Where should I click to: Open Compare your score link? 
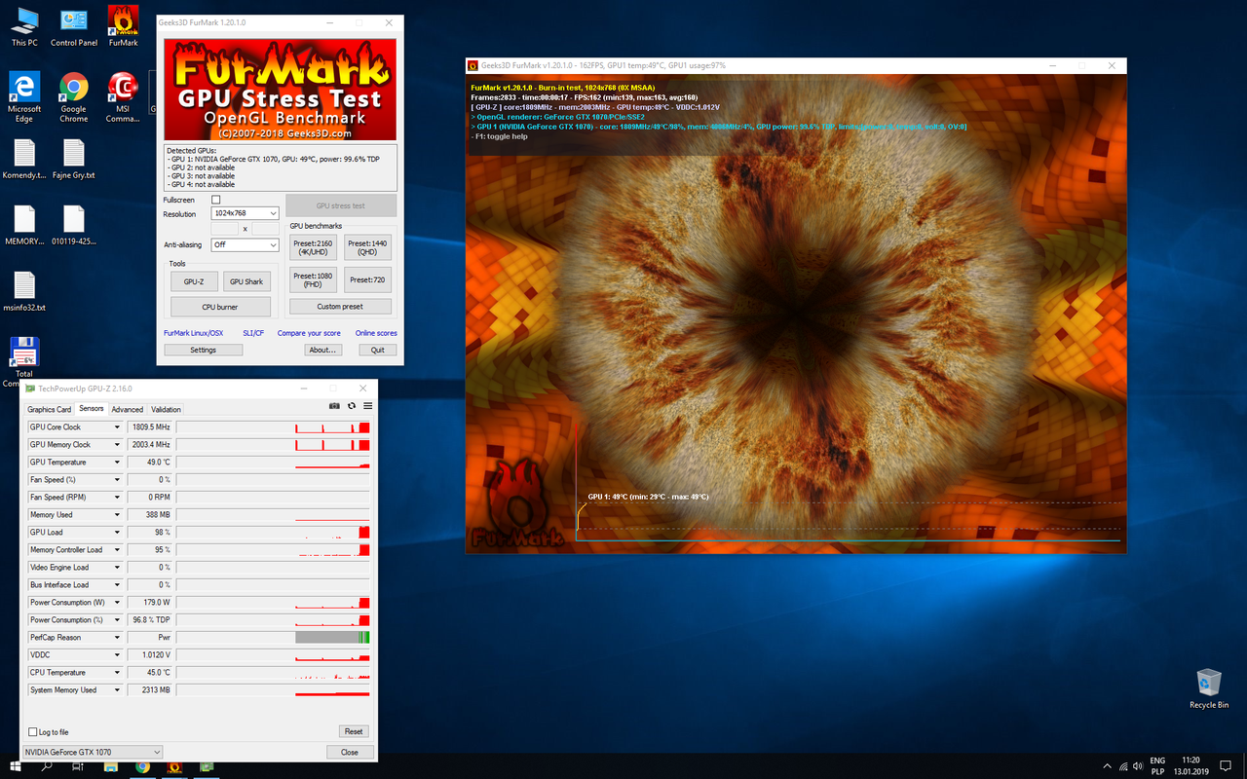tap(309, 333)
